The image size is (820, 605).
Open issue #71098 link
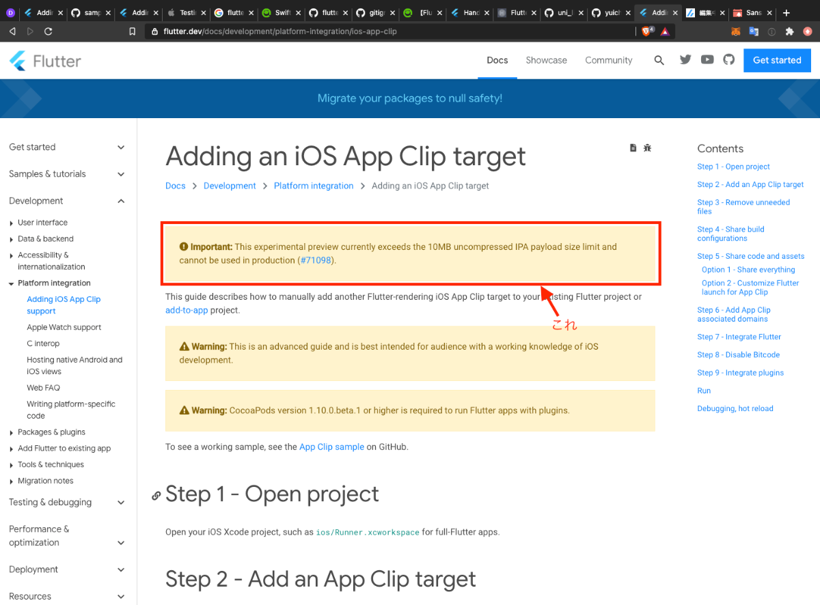click(316, 260)
